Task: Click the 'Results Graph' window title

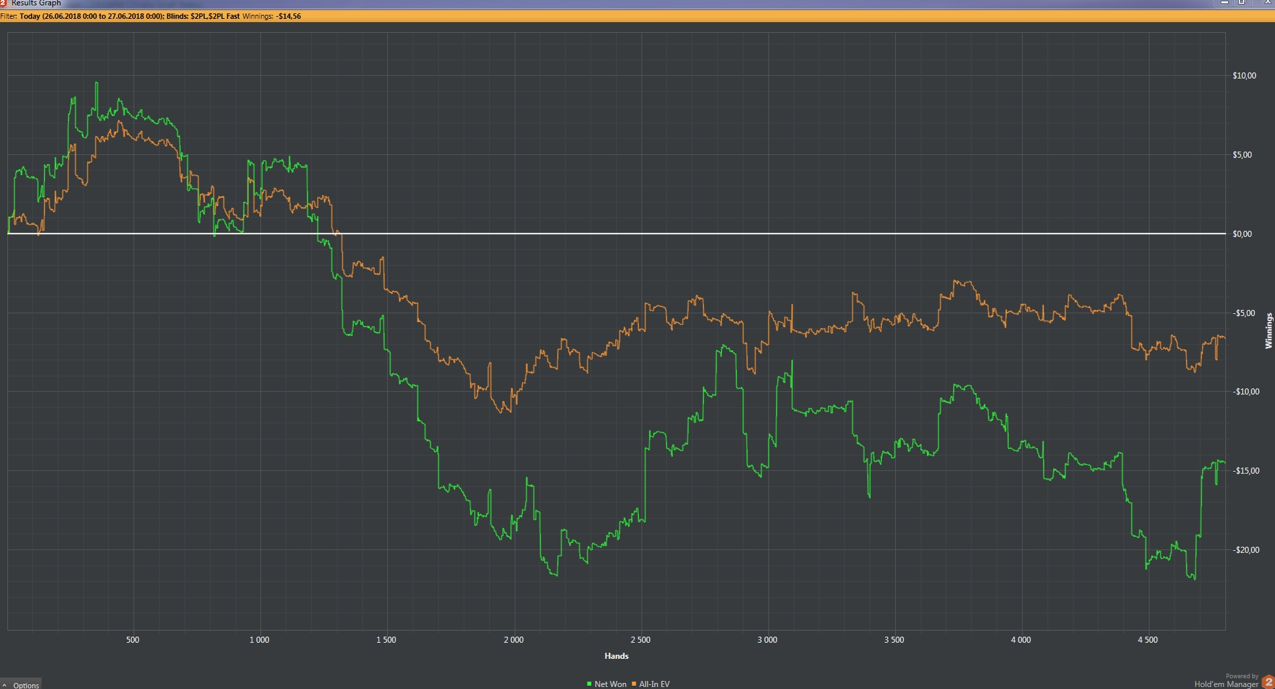Action: coord(36,3)
